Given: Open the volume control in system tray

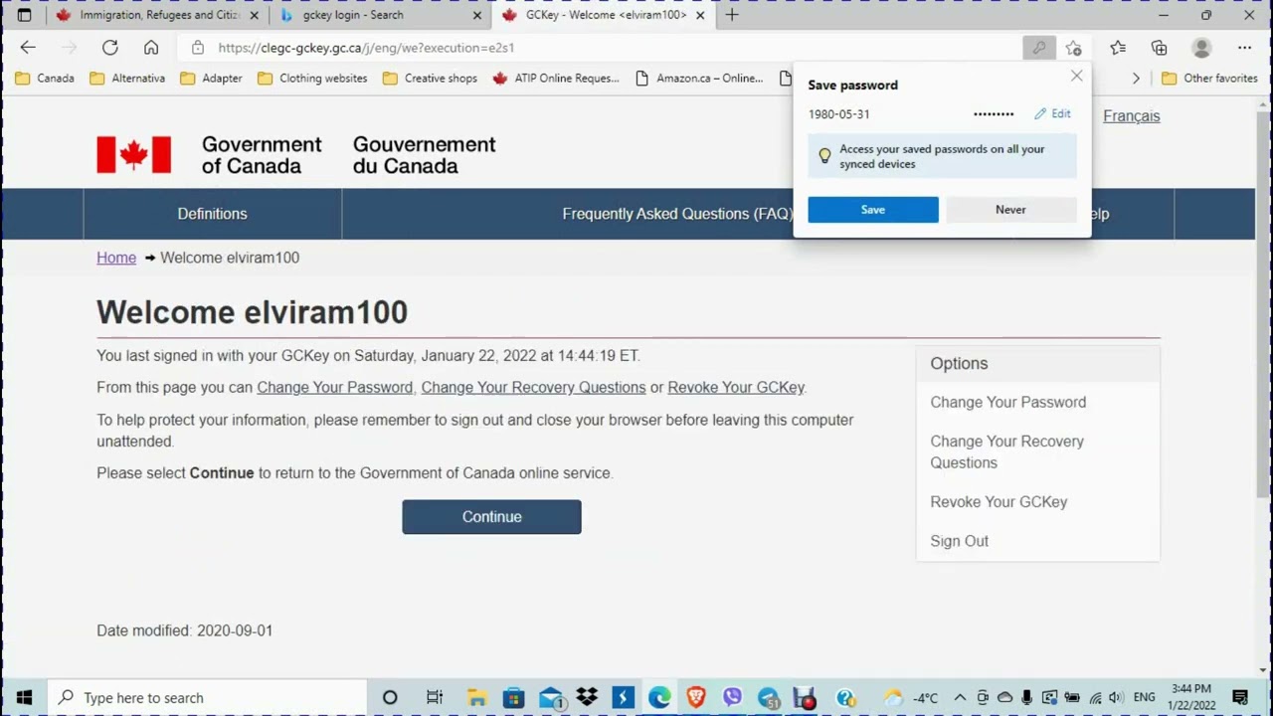Looking at the screenshot, I should [x=1116, y=697].
